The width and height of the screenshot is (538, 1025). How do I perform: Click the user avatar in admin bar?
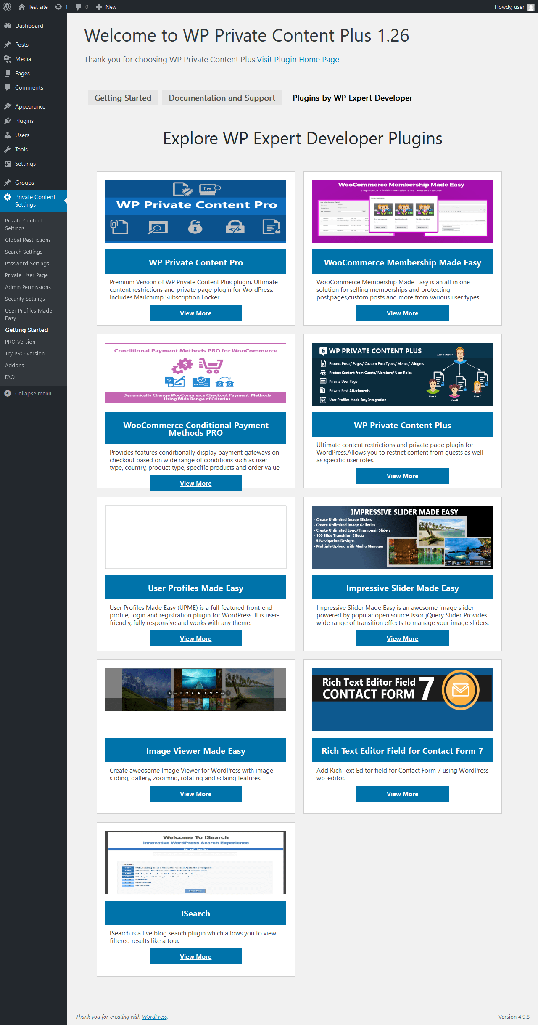(531, 7)
